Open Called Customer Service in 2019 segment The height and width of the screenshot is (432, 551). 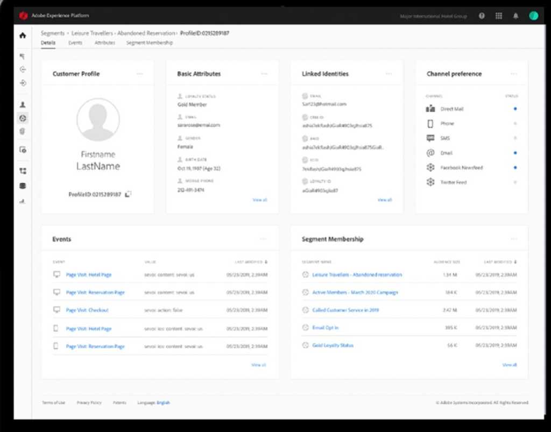(x=345, y=310)
